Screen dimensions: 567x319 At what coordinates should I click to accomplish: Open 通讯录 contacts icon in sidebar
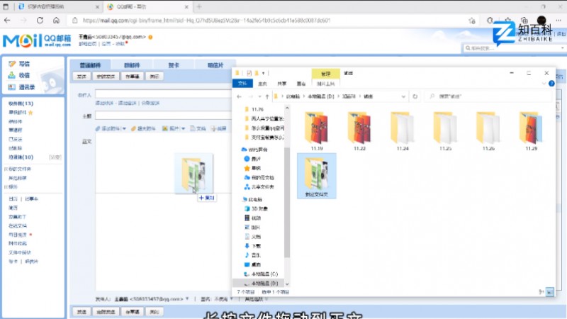[x=12, y=87]
